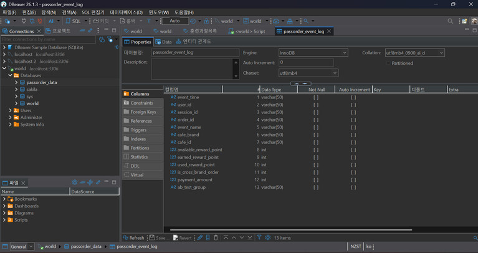Click the plus icon in 파일 panel toolbar
This screenshot has height=253, width=478.
[90, 183]
